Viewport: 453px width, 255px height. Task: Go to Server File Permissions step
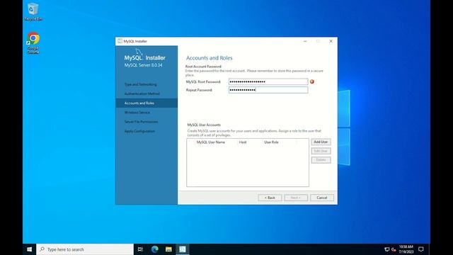(141, 122)
